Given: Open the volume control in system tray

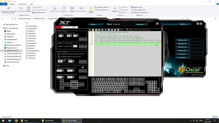Looking at the screenshot, I should coord(194,121).
